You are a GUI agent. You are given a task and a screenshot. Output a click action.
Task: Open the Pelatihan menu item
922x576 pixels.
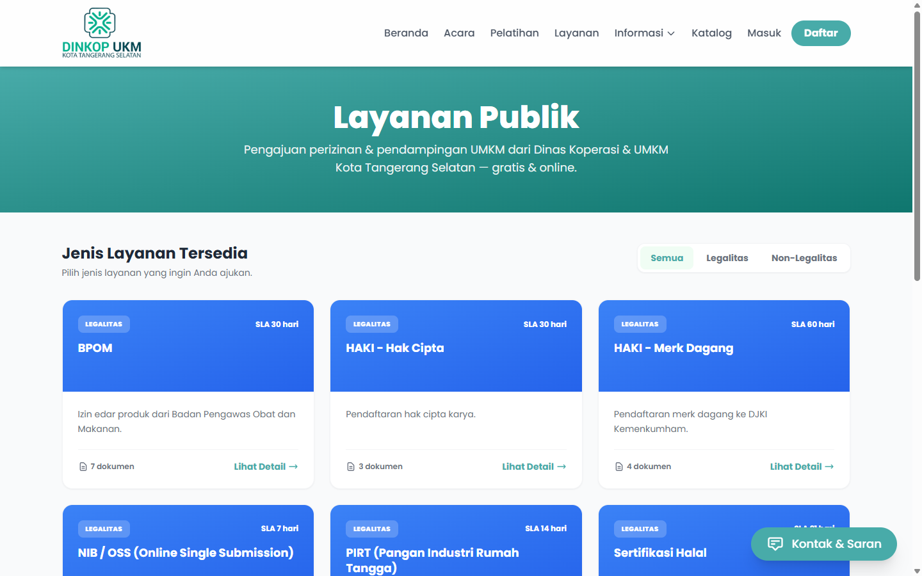[514, 33]
